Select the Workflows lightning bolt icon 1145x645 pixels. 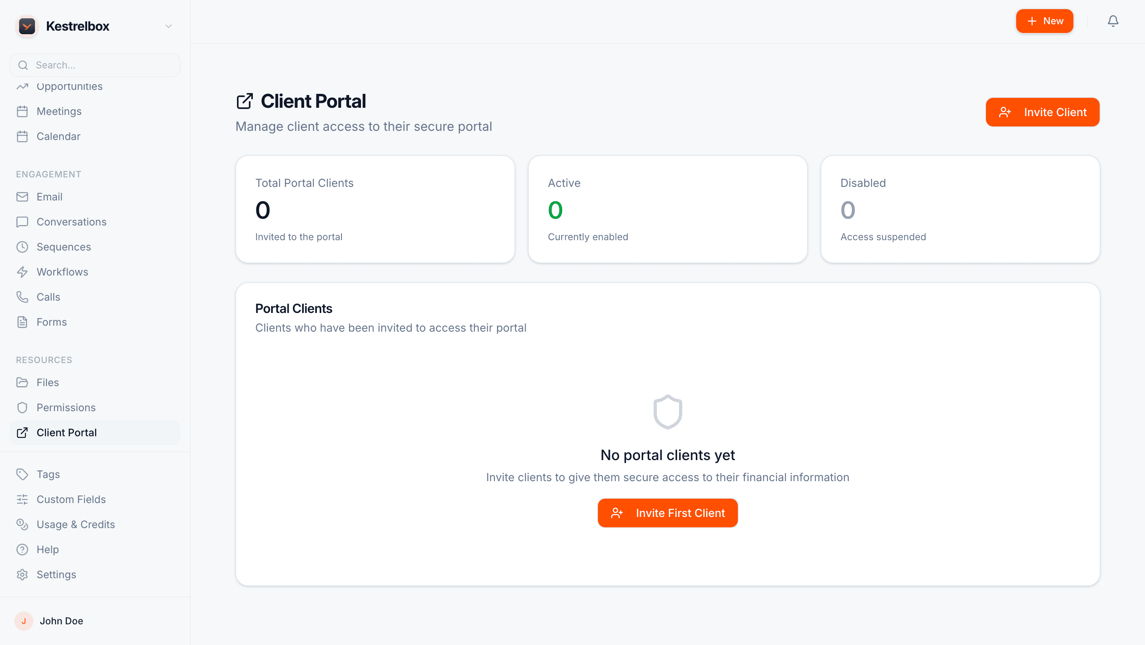click(23, 272)
